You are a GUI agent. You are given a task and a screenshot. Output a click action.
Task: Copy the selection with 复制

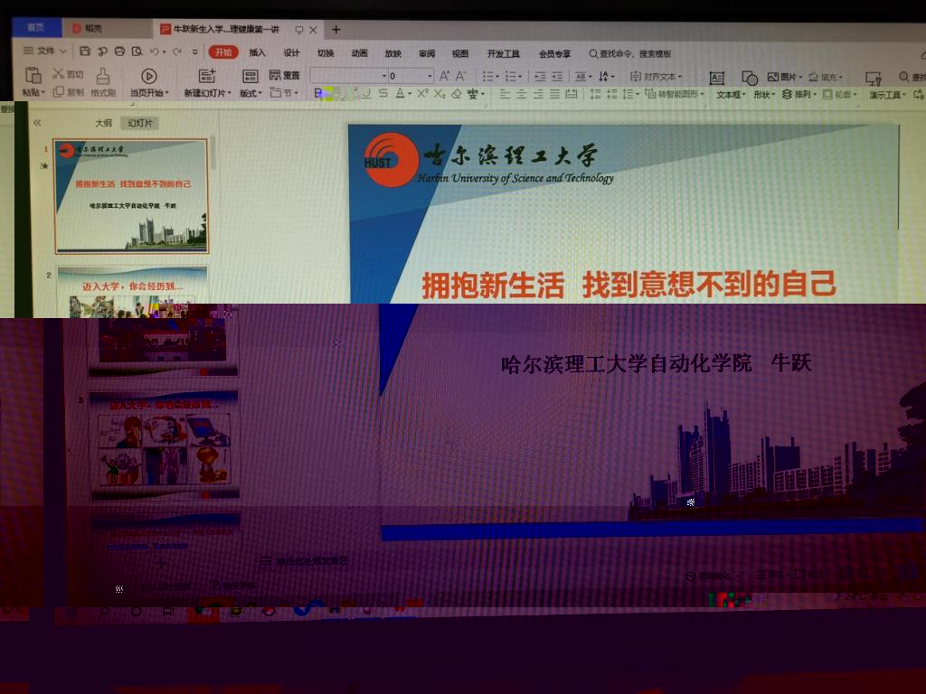point(68,92)
